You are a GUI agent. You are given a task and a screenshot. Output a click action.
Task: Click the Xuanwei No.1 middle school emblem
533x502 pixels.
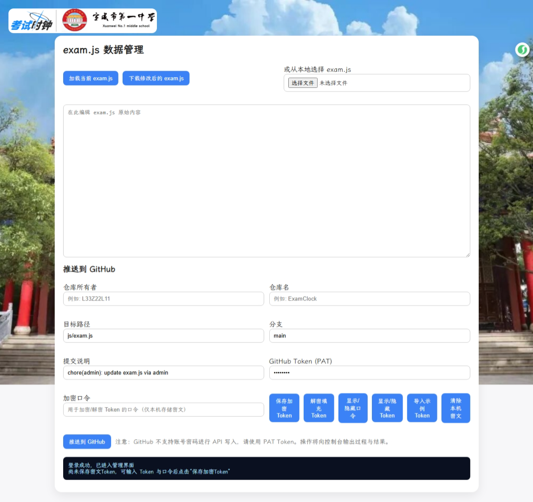(74, 20)
